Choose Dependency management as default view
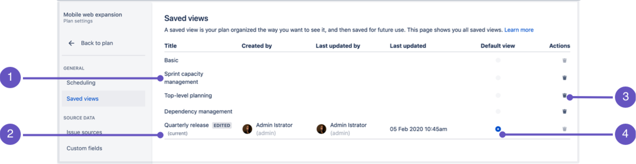This screenshot has height=164, width=636. [498, 112]
